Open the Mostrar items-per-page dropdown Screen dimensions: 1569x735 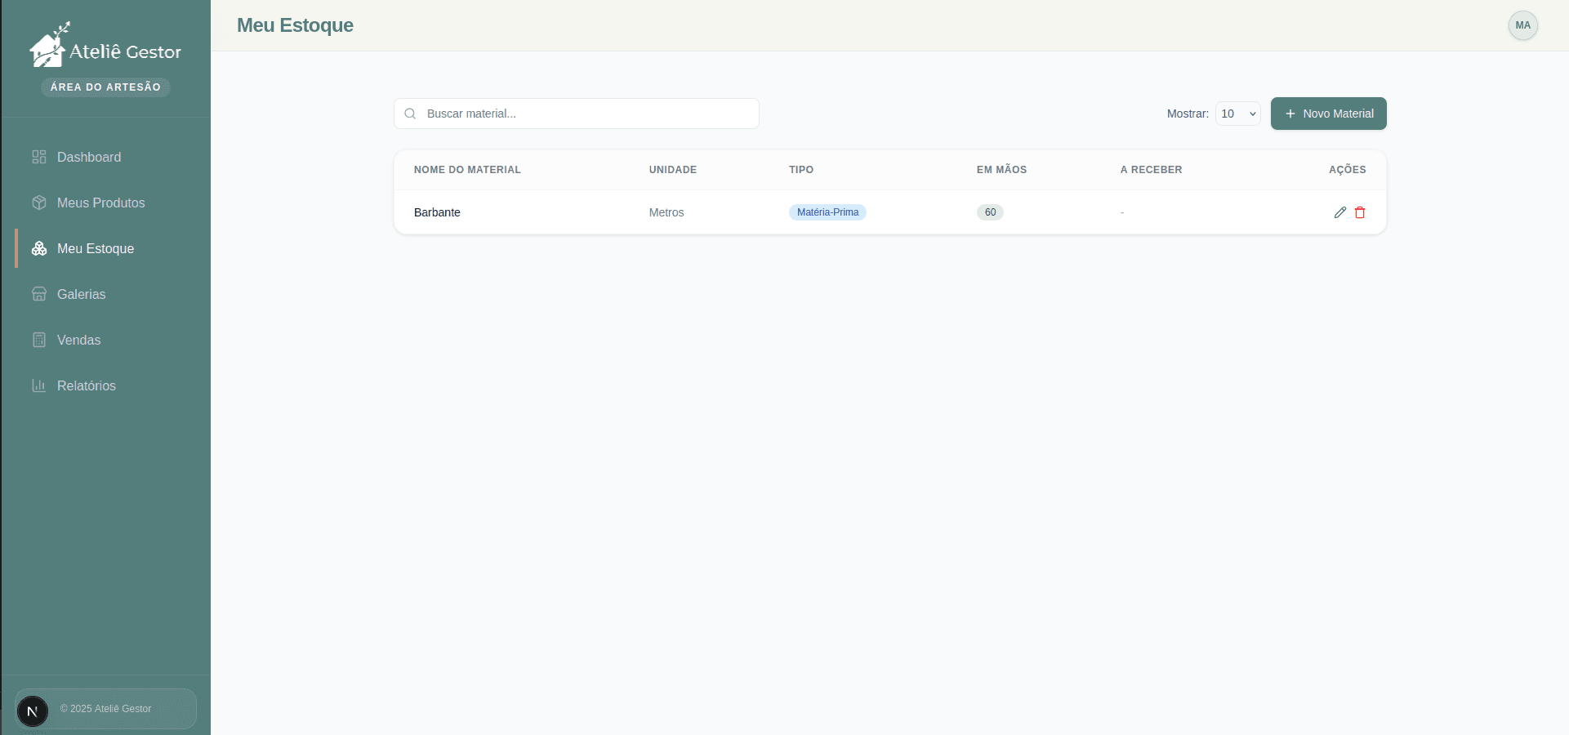1237,114
